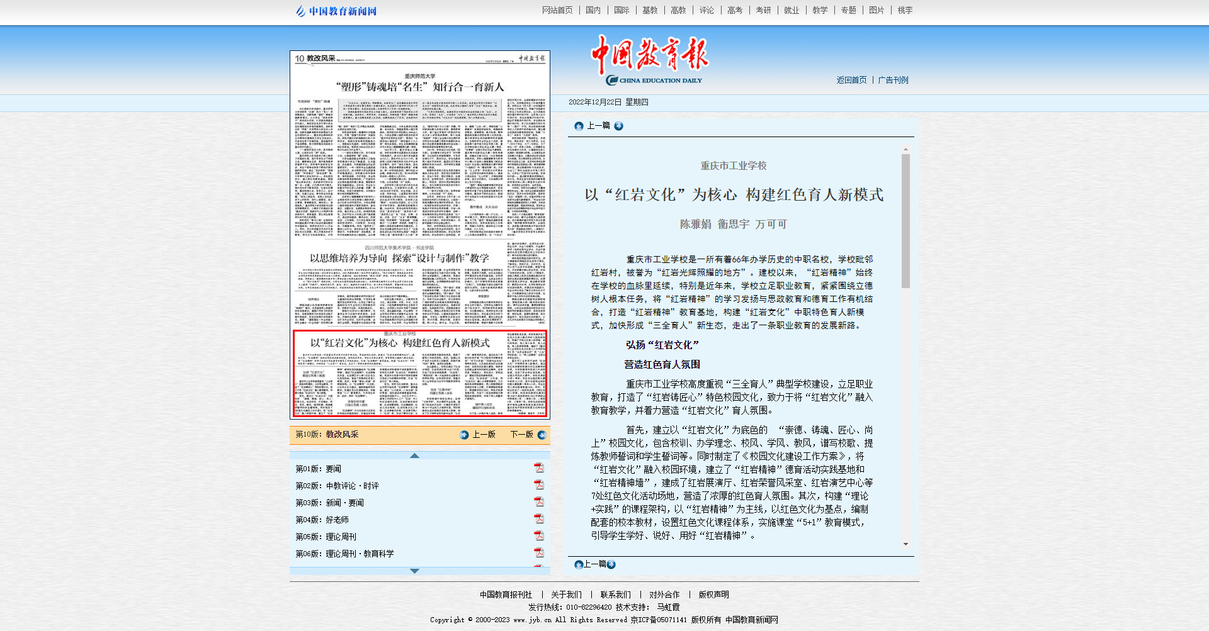Open PDF for 第06版：理论周刊·教育科学

click(x=539, y=554)
